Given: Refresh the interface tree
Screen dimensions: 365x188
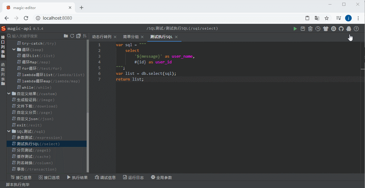Looking at the screenshot, I should 72,36.
